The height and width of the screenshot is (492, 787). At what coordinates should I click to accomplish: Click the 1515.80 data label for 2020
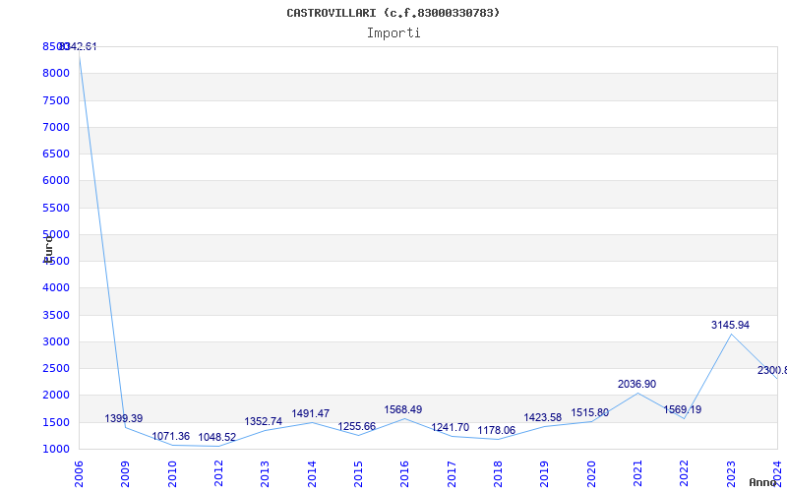tap(590, 412)
